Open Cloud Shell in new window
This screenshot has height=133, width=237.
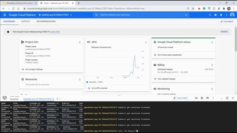click(x=227, y=98)
